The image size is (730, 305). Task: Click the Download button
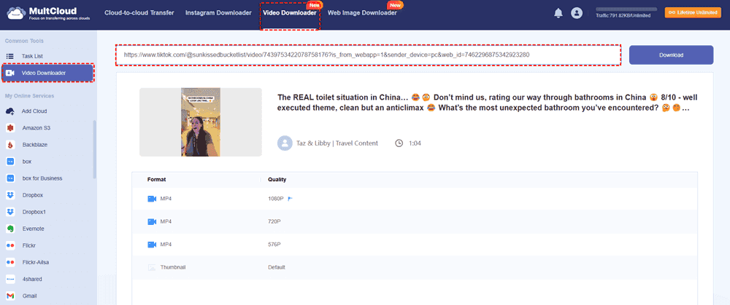tap(671, 55)
